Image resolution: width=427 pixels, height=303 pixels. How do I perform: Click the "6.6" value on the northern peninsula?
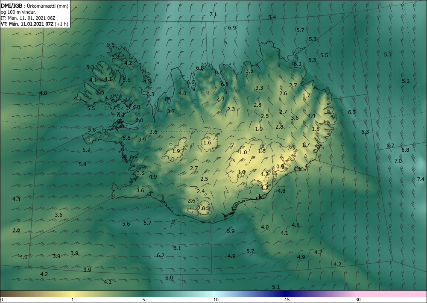tap(190, 82)
